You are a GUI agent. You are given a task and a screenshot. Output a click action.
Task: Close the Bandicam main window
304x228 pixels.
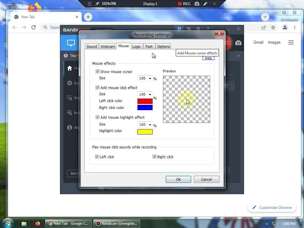[238, 29]
